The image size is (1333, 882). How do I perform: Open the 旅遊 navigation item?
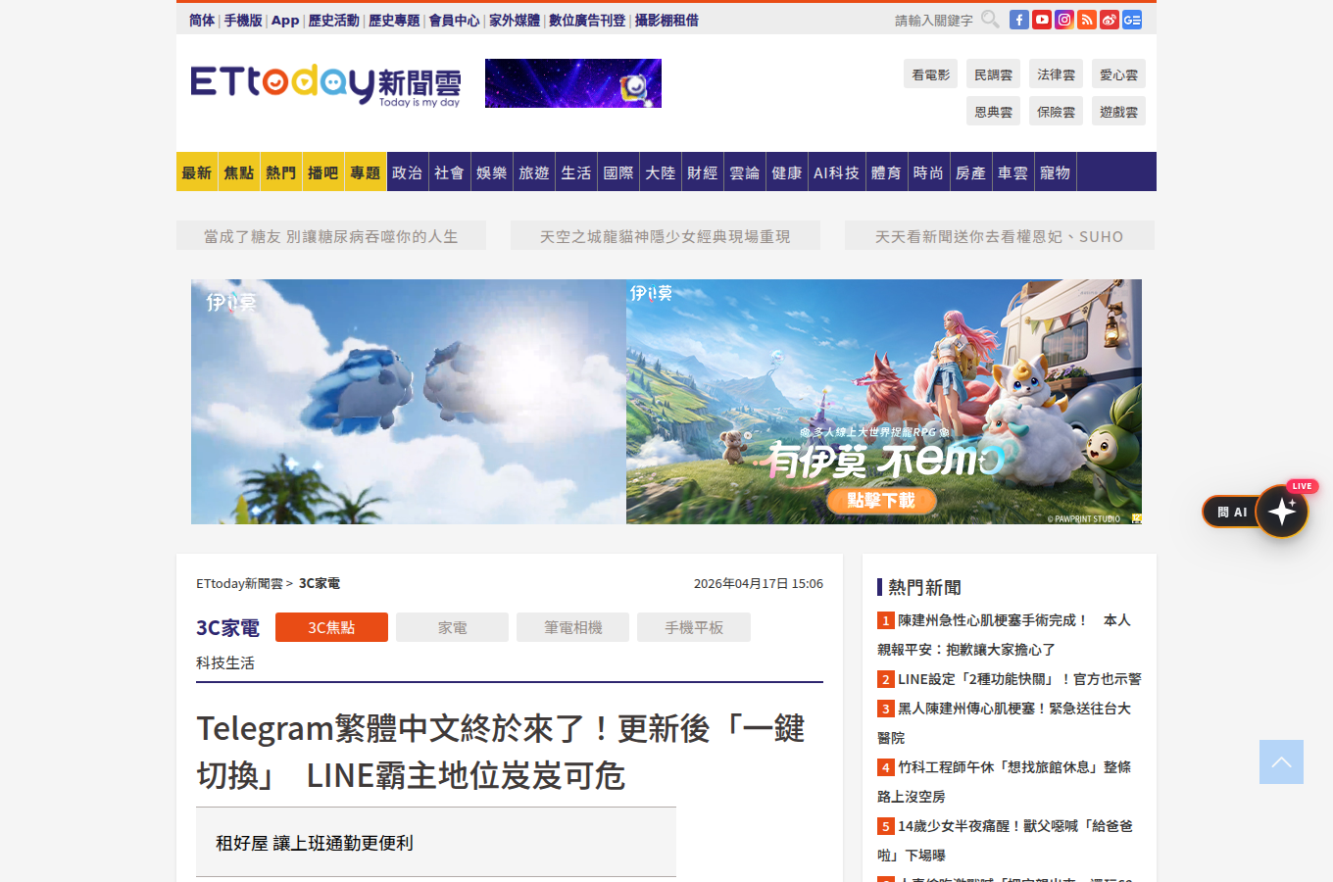(x=534, y=172)
